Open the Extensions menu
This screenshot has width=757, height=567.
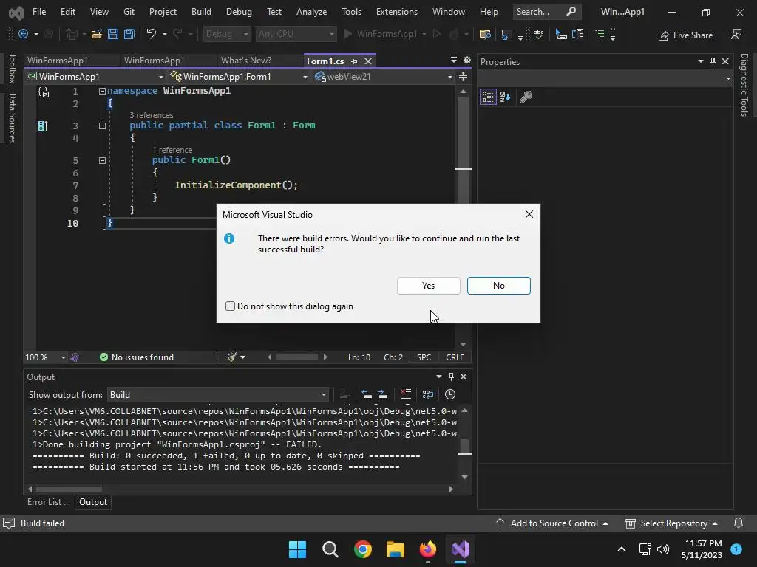point(397,12)
